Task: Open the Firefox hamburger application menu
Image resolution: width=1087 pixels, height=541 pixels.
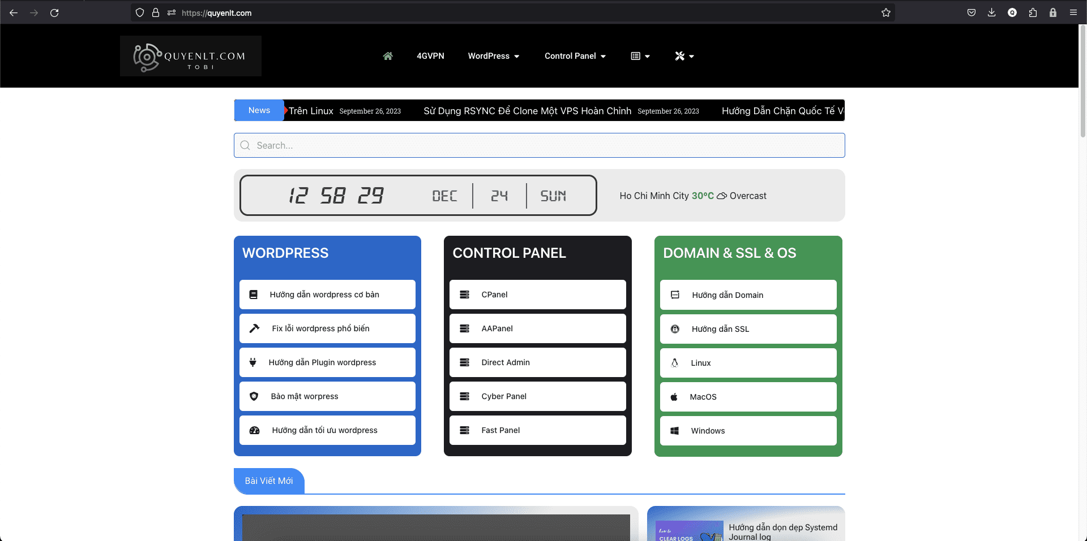Action: [1073, 12]
